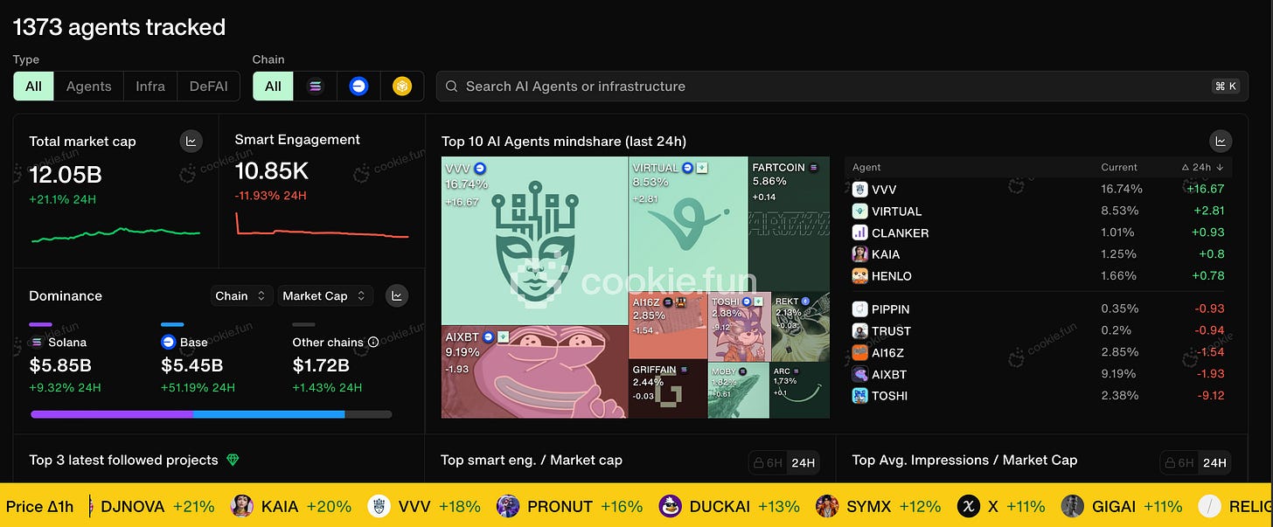
Task: Select the All chain filter
Action: pyautogui.click(x=274, y=86)
